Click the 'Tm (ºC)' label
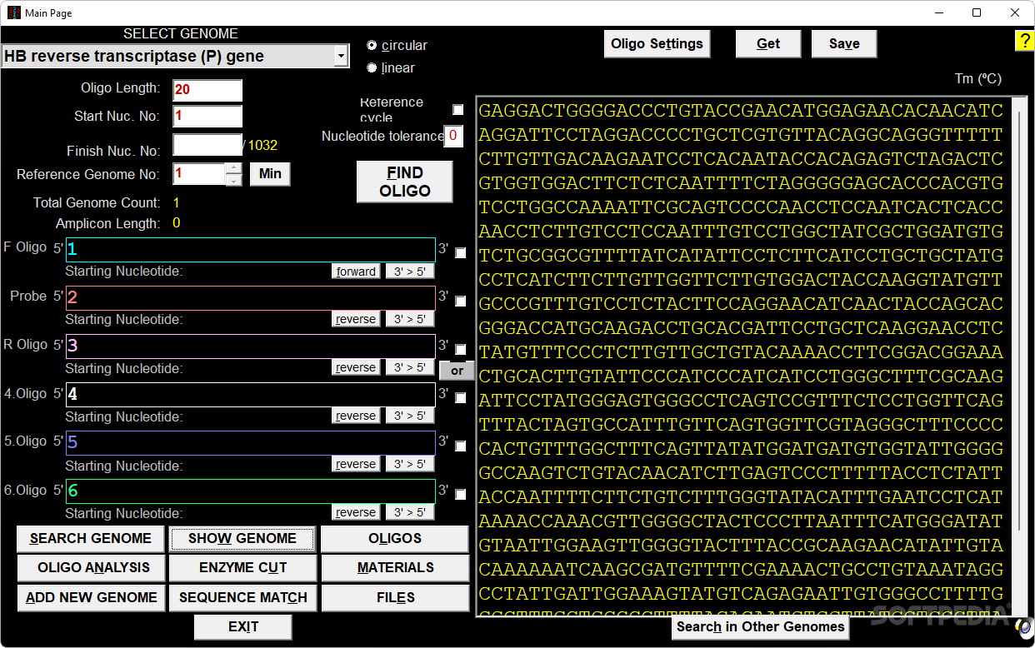The width and height of the screenshot is (1035, 648). (x=977, y=79)
